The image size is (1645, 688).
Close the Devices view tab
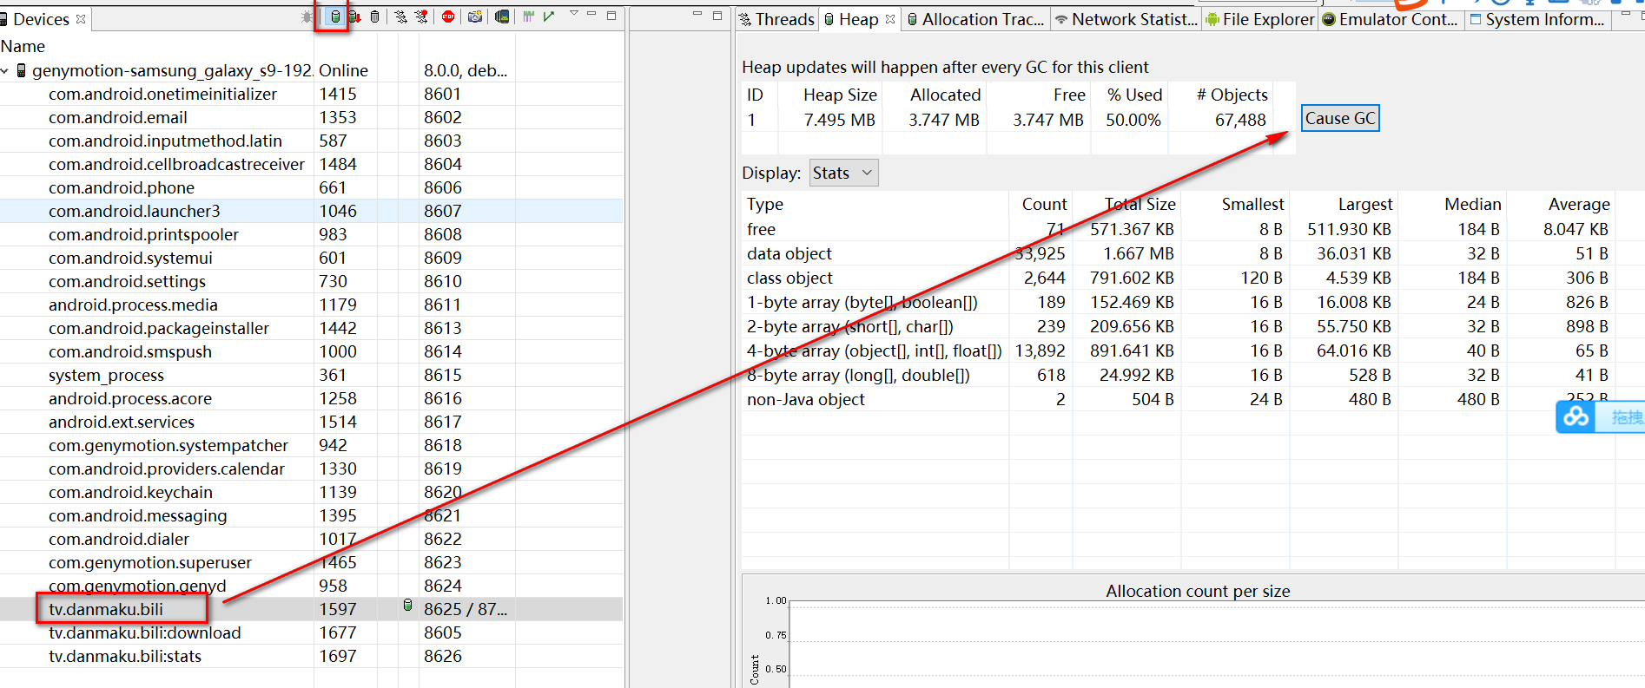(81, 19)
